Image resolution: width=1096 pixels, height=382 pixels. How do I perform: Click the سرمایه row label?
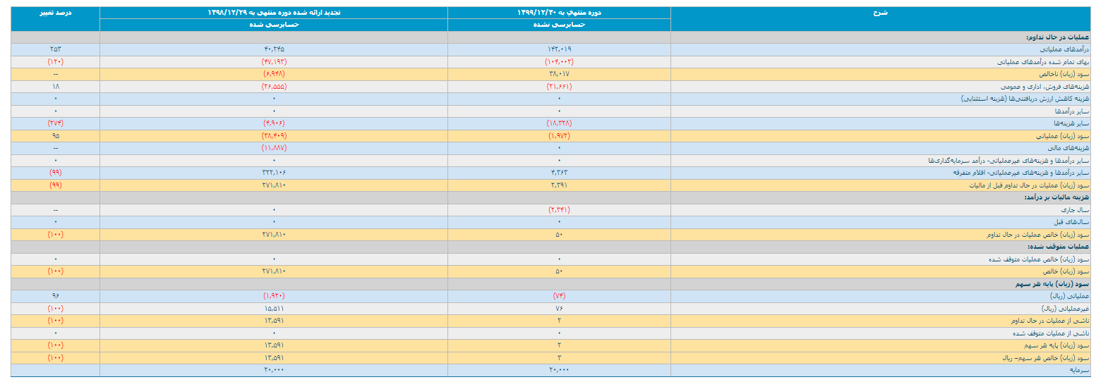[x=1080, y=370]
